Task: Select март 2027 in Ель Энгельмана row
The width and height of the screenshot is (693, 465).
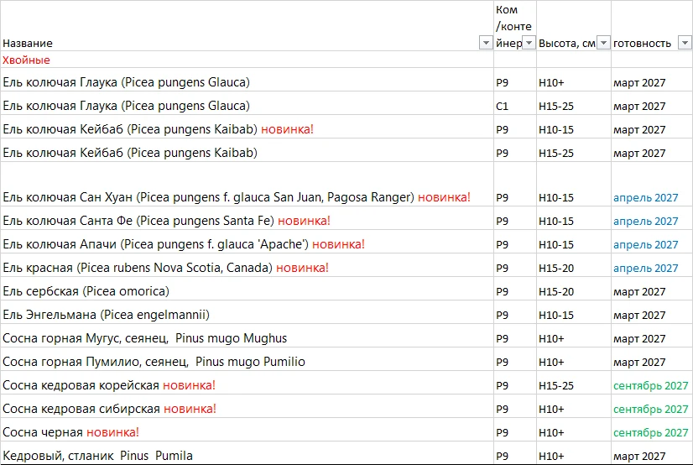Action: pos(652,314)
